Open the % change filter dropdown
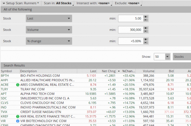 click(x=49, y=41)
